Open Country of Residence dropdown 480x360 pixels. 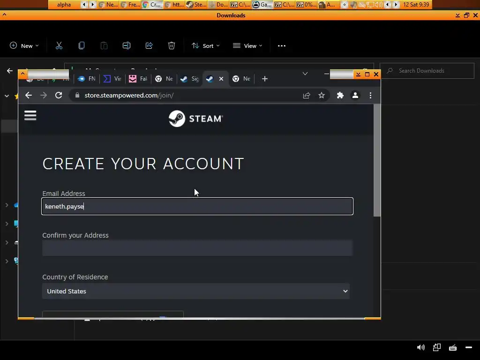[x=196, y=291]
